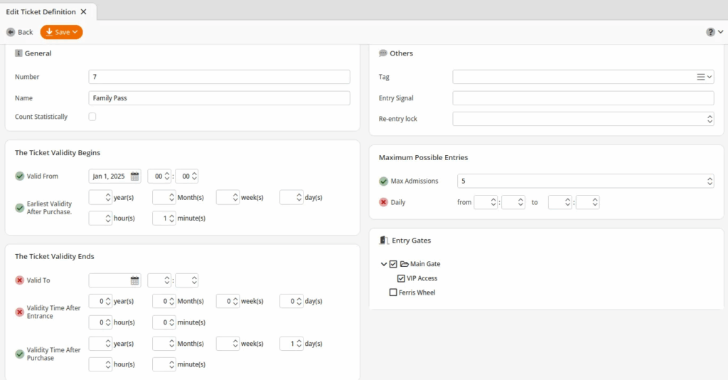Adjust Validity After Purchase hour(s) stepper
This screenshot has height=380, width=728.
[108, 364]
